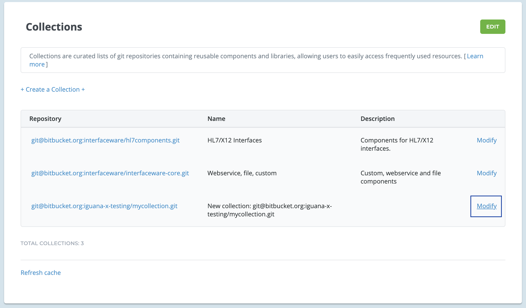Modify the Webservice, file, custom collection
The image size is (526, 308).
pos(486,173)
